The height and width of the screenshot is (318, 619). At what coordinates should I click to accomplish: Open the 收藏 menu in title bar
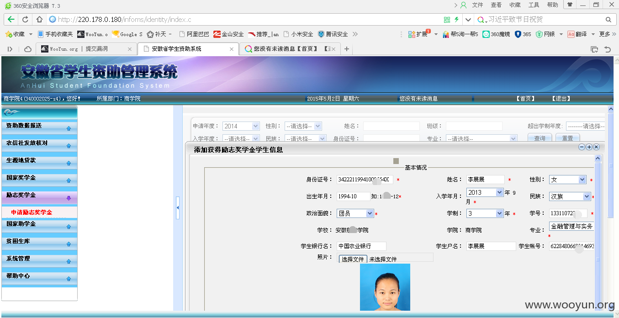[x=515, y=5]
